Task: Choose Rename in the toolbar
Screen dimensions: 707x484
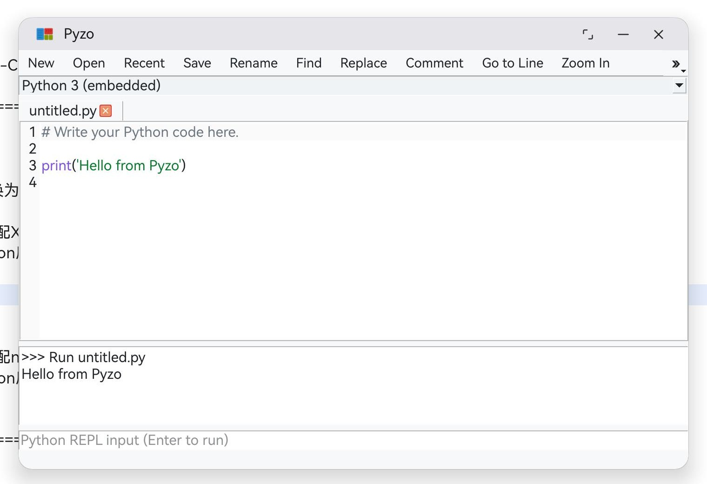Action: (253, 63)
